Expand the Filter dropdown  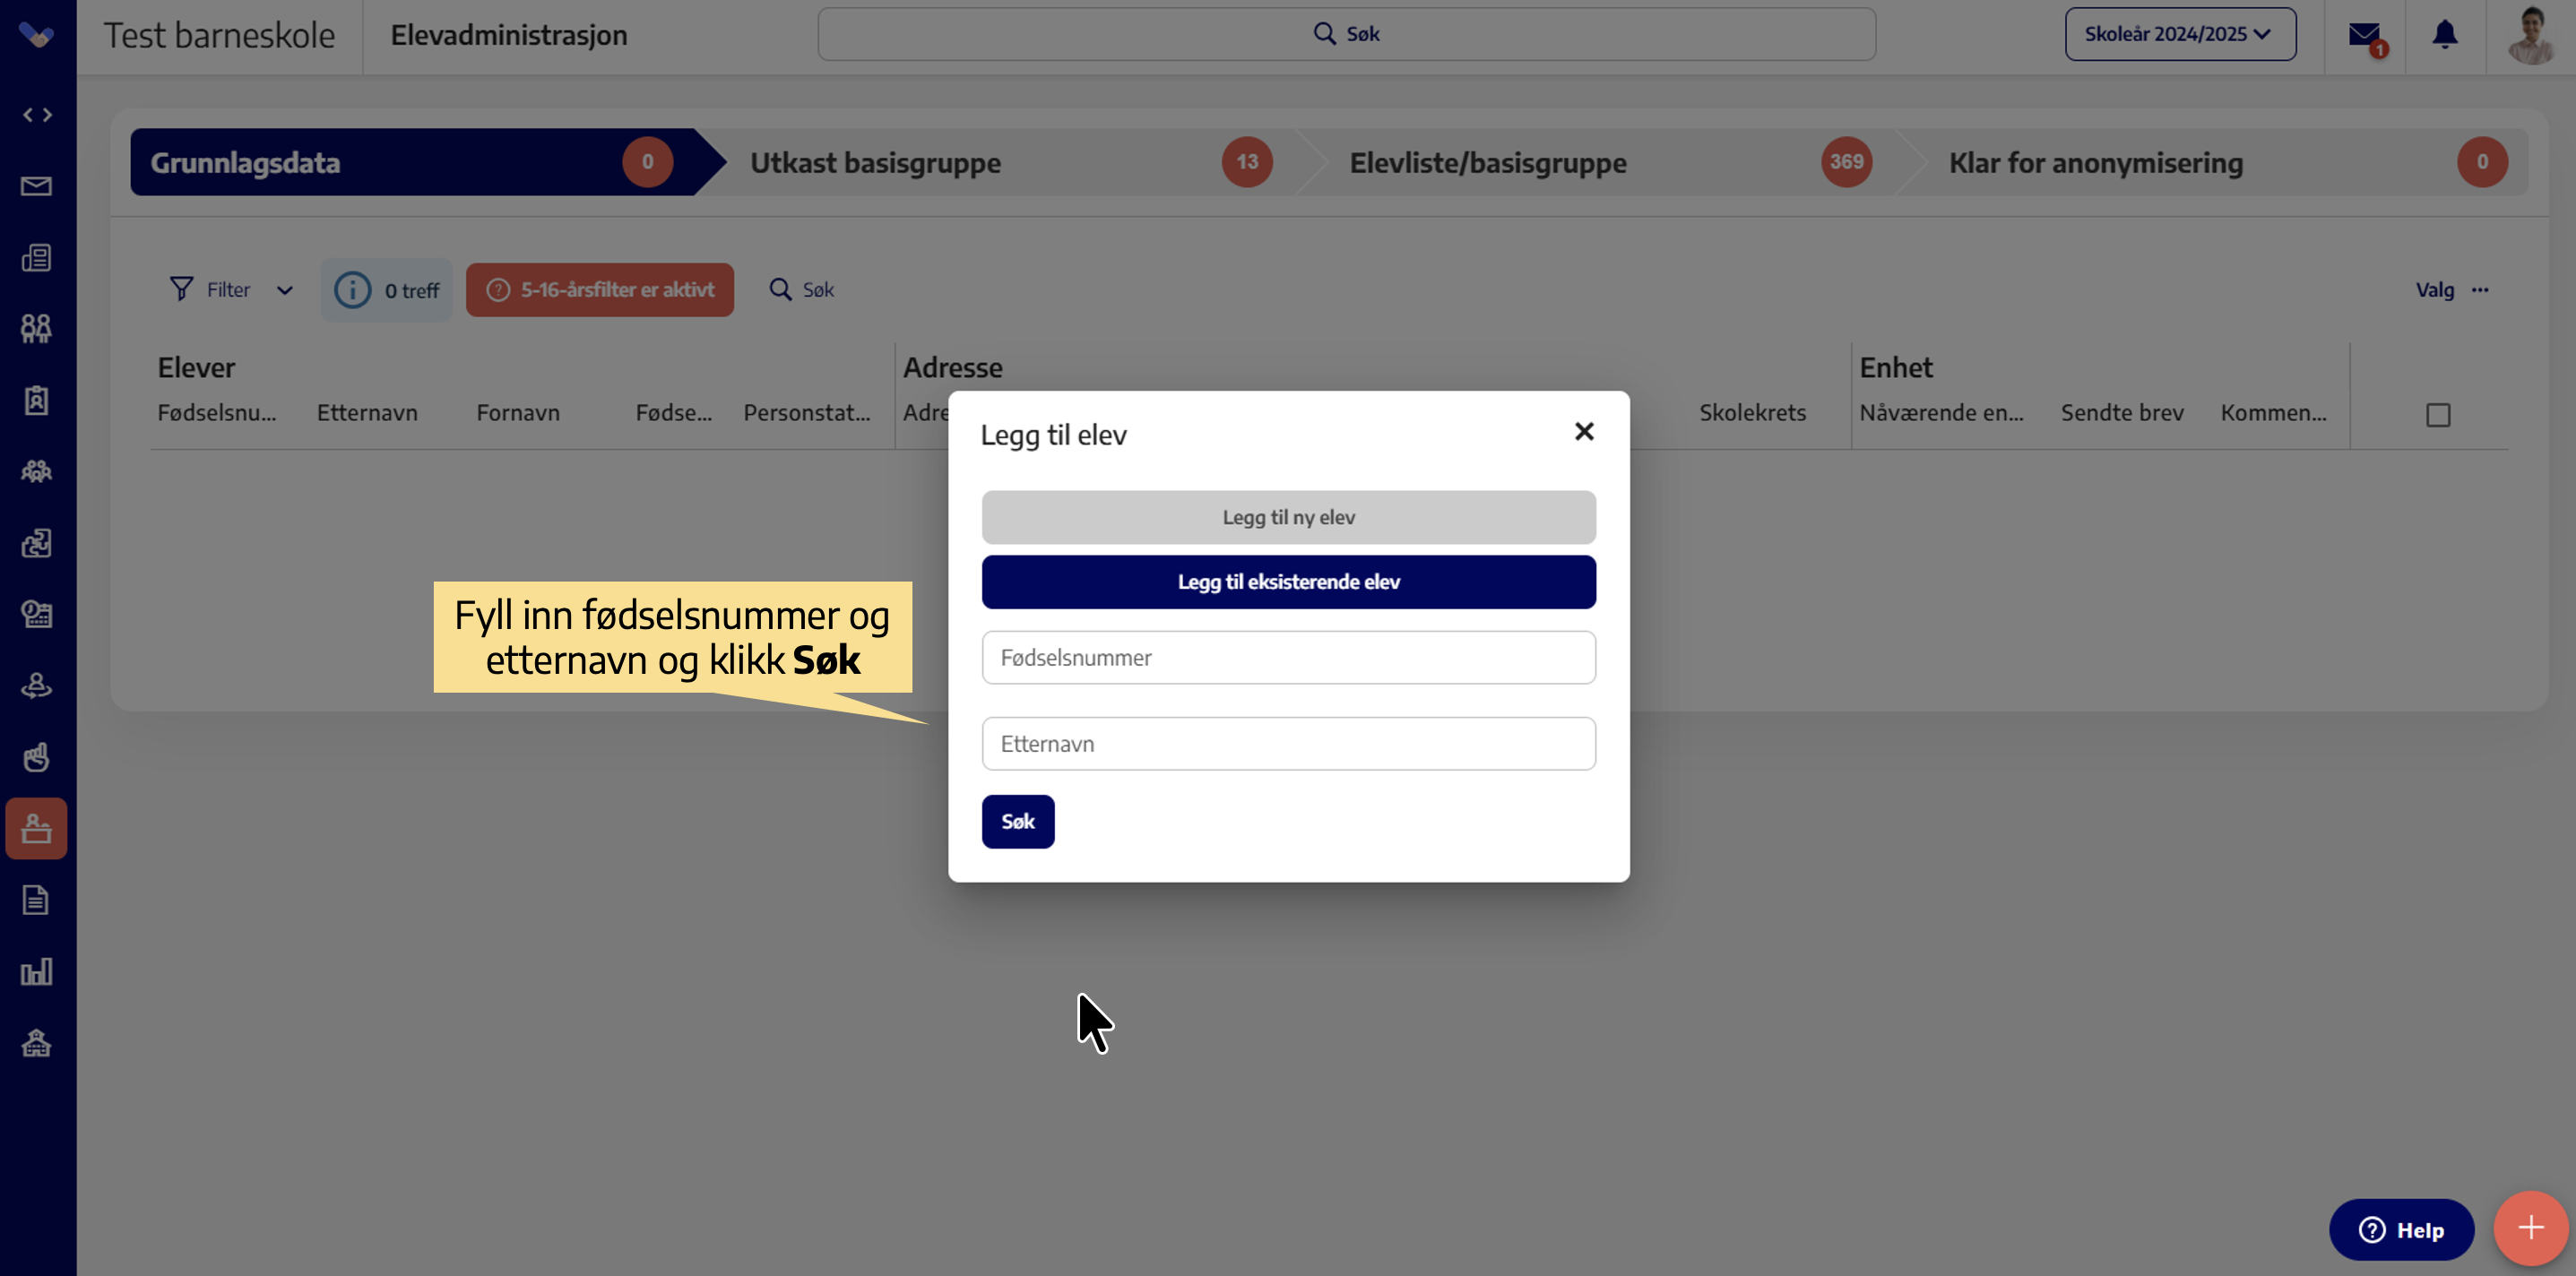(x=232, y=290)
